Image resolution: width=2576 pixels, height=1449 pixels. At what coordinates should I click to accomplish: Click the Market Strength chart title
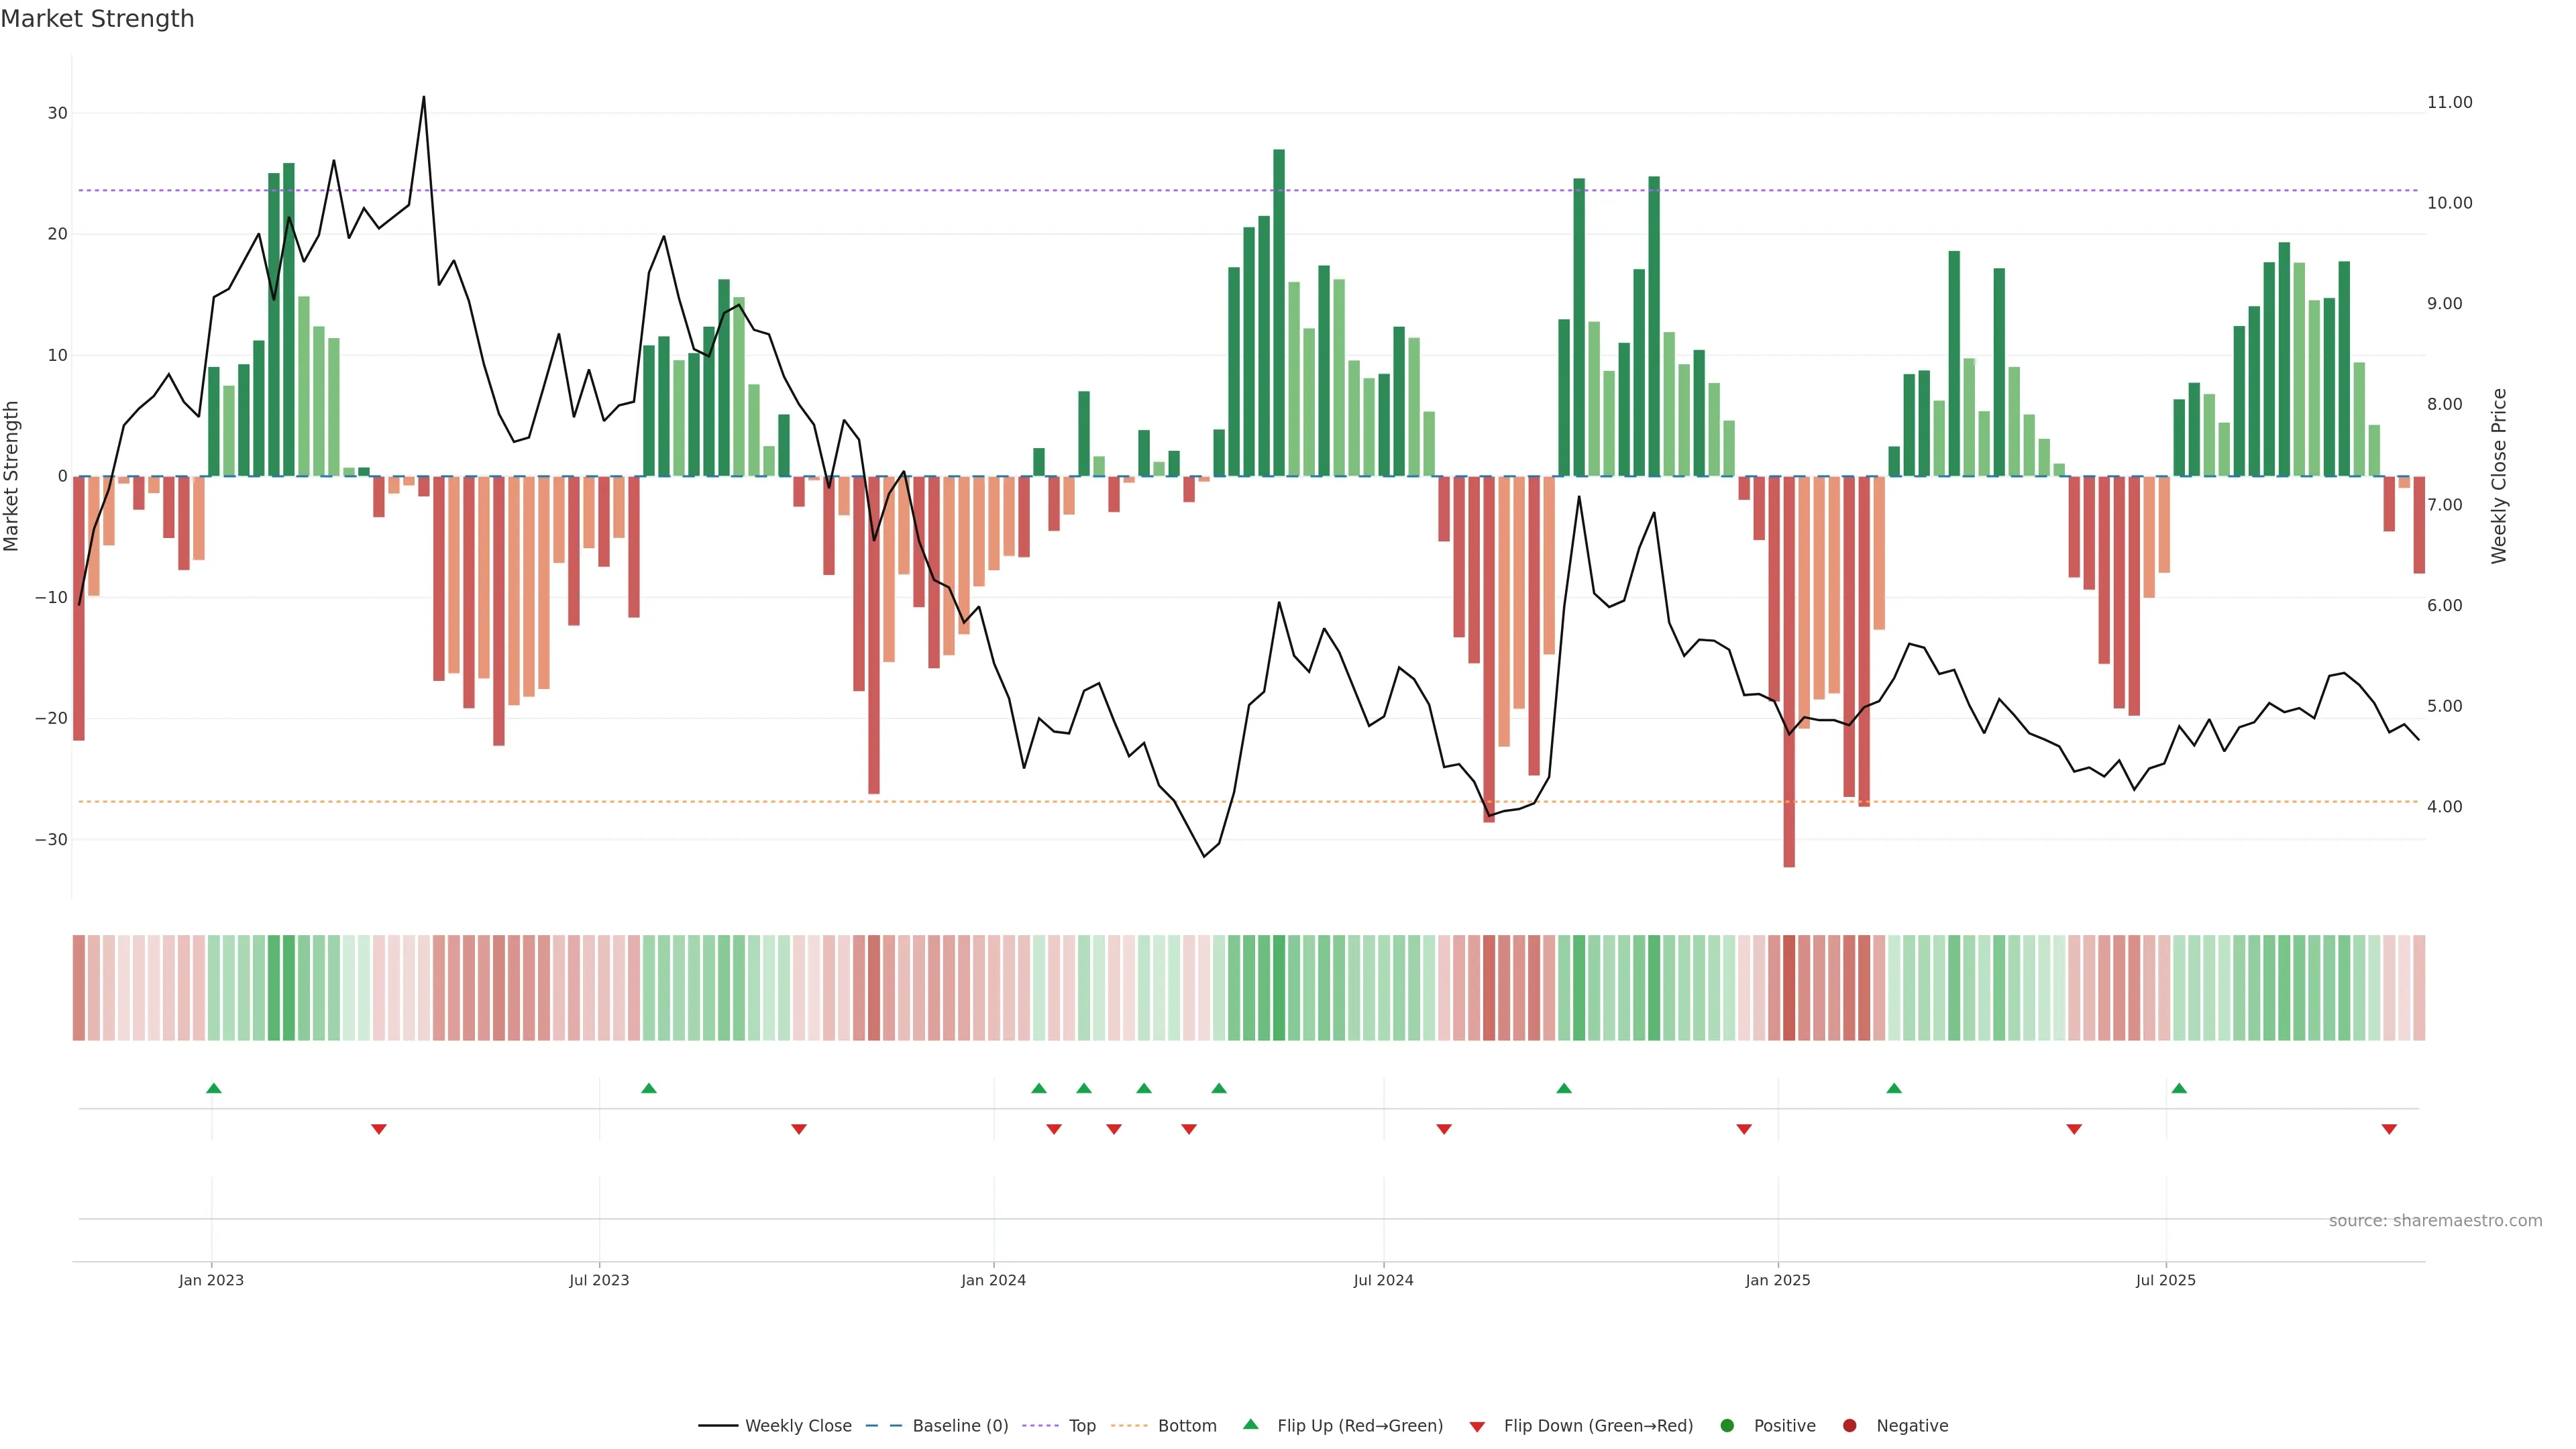point(97,19)
